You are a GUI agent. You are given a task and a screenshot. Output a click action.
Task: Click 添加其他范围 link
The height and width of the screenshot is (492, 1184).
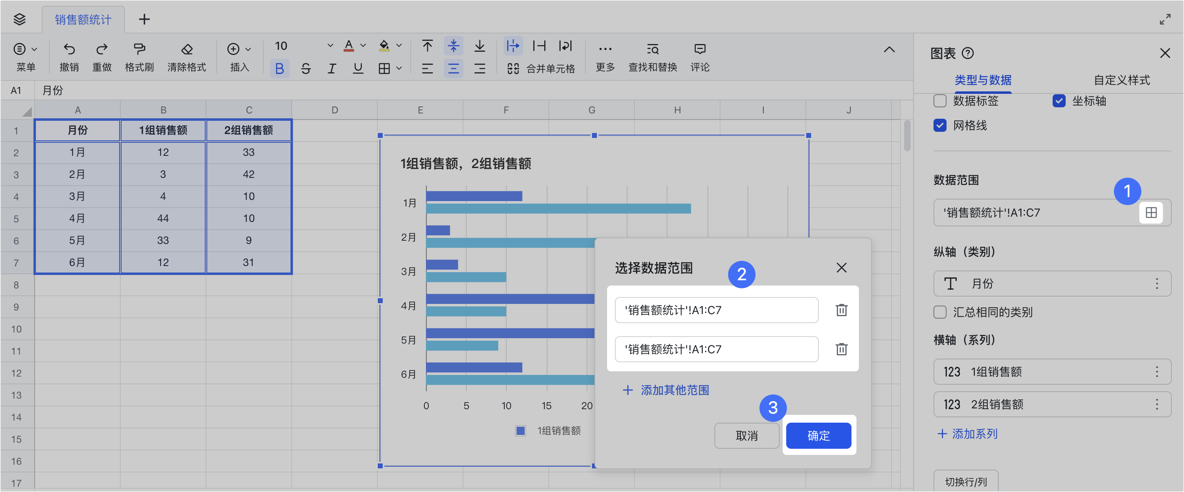point(665,390)
